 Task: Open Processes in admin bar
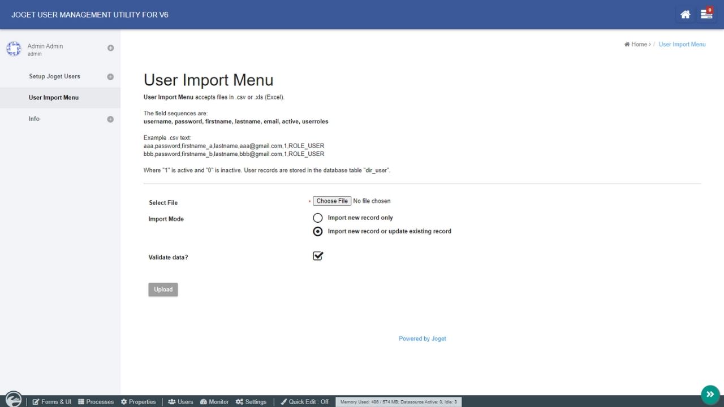(x=96, y=402)
